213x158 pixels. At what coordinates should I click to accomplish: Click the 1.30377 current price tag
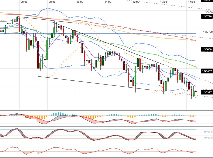[206, 92]
